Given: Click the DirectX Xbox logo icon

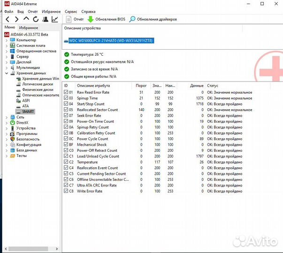Looking at the screenshot, I should [13, 123].
